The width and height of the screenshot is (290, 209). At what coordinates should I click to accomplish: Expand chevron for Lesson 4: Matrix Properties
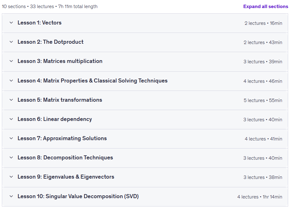coord(11,81)
